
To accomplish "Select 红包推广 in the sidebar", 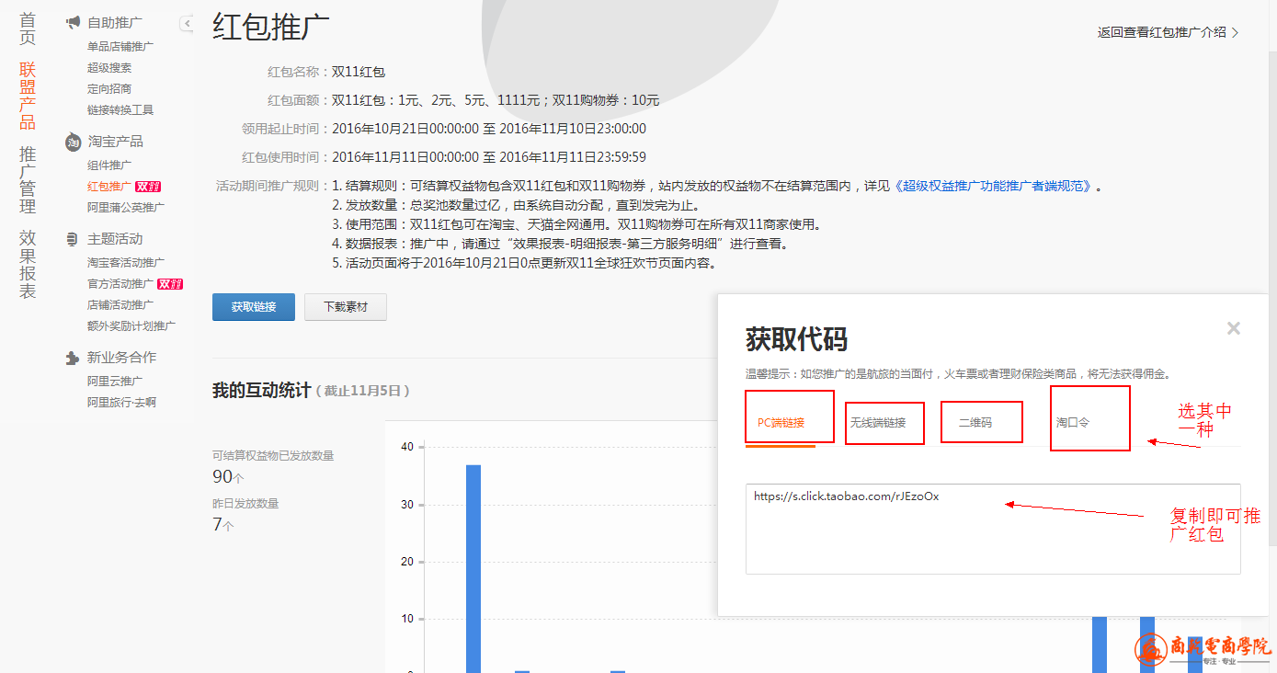I will coord(109,186).
